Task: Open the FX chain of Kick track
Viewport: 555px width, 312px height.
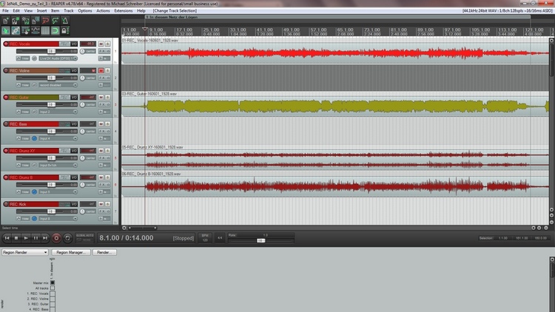Action: [x=103, y=211]
